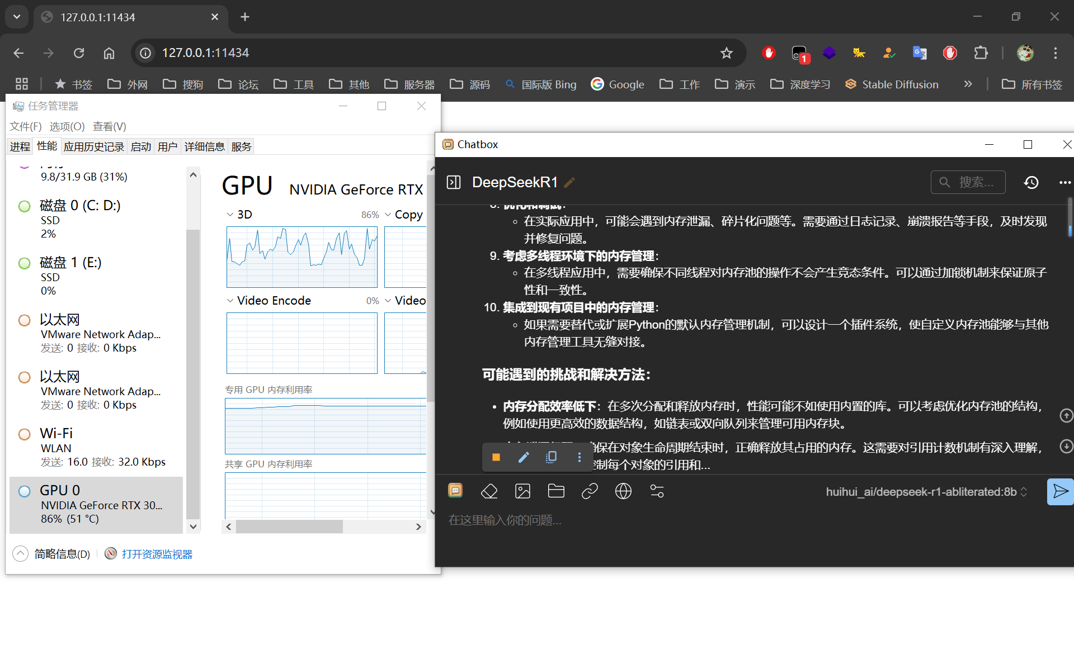
Task: Open the conversation settings sliders icon
Action: point(657,491)
